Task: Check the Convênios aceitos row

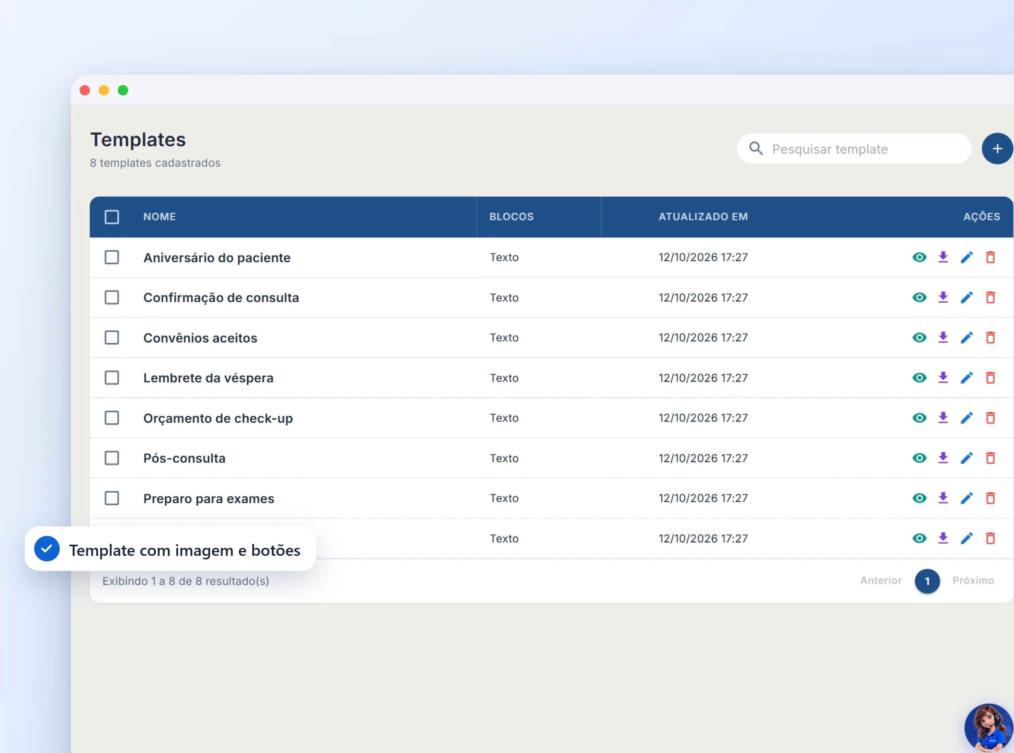Action: tap(112, 337)
